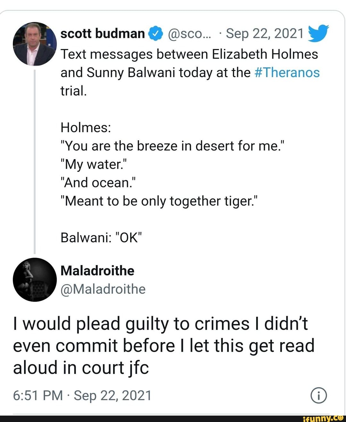Tap the info (i) icon near the timestamp

[x=318, y=395]
